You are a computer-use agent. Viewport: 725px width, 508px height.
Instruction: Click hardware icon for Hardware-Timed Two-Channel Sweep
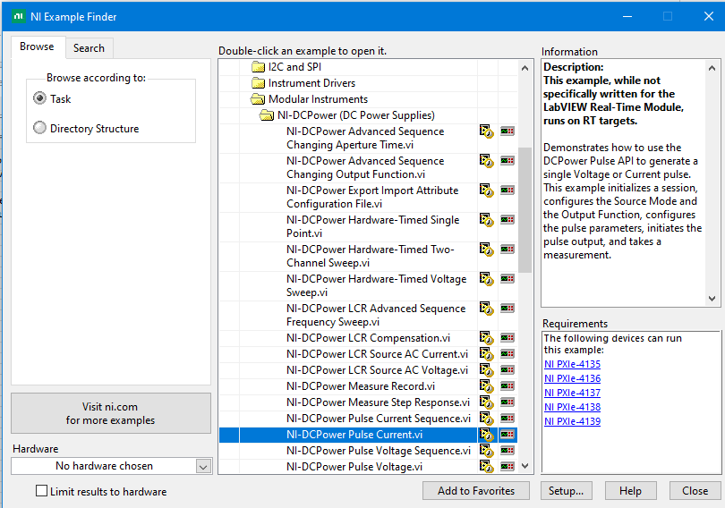(x=507, y=250)
